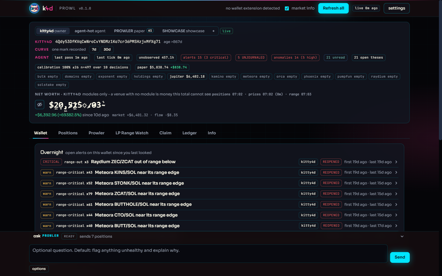
Task: Expand the Meteora BUTTHOLE/SOL alert chevron
Action: [x=396, y=205]
